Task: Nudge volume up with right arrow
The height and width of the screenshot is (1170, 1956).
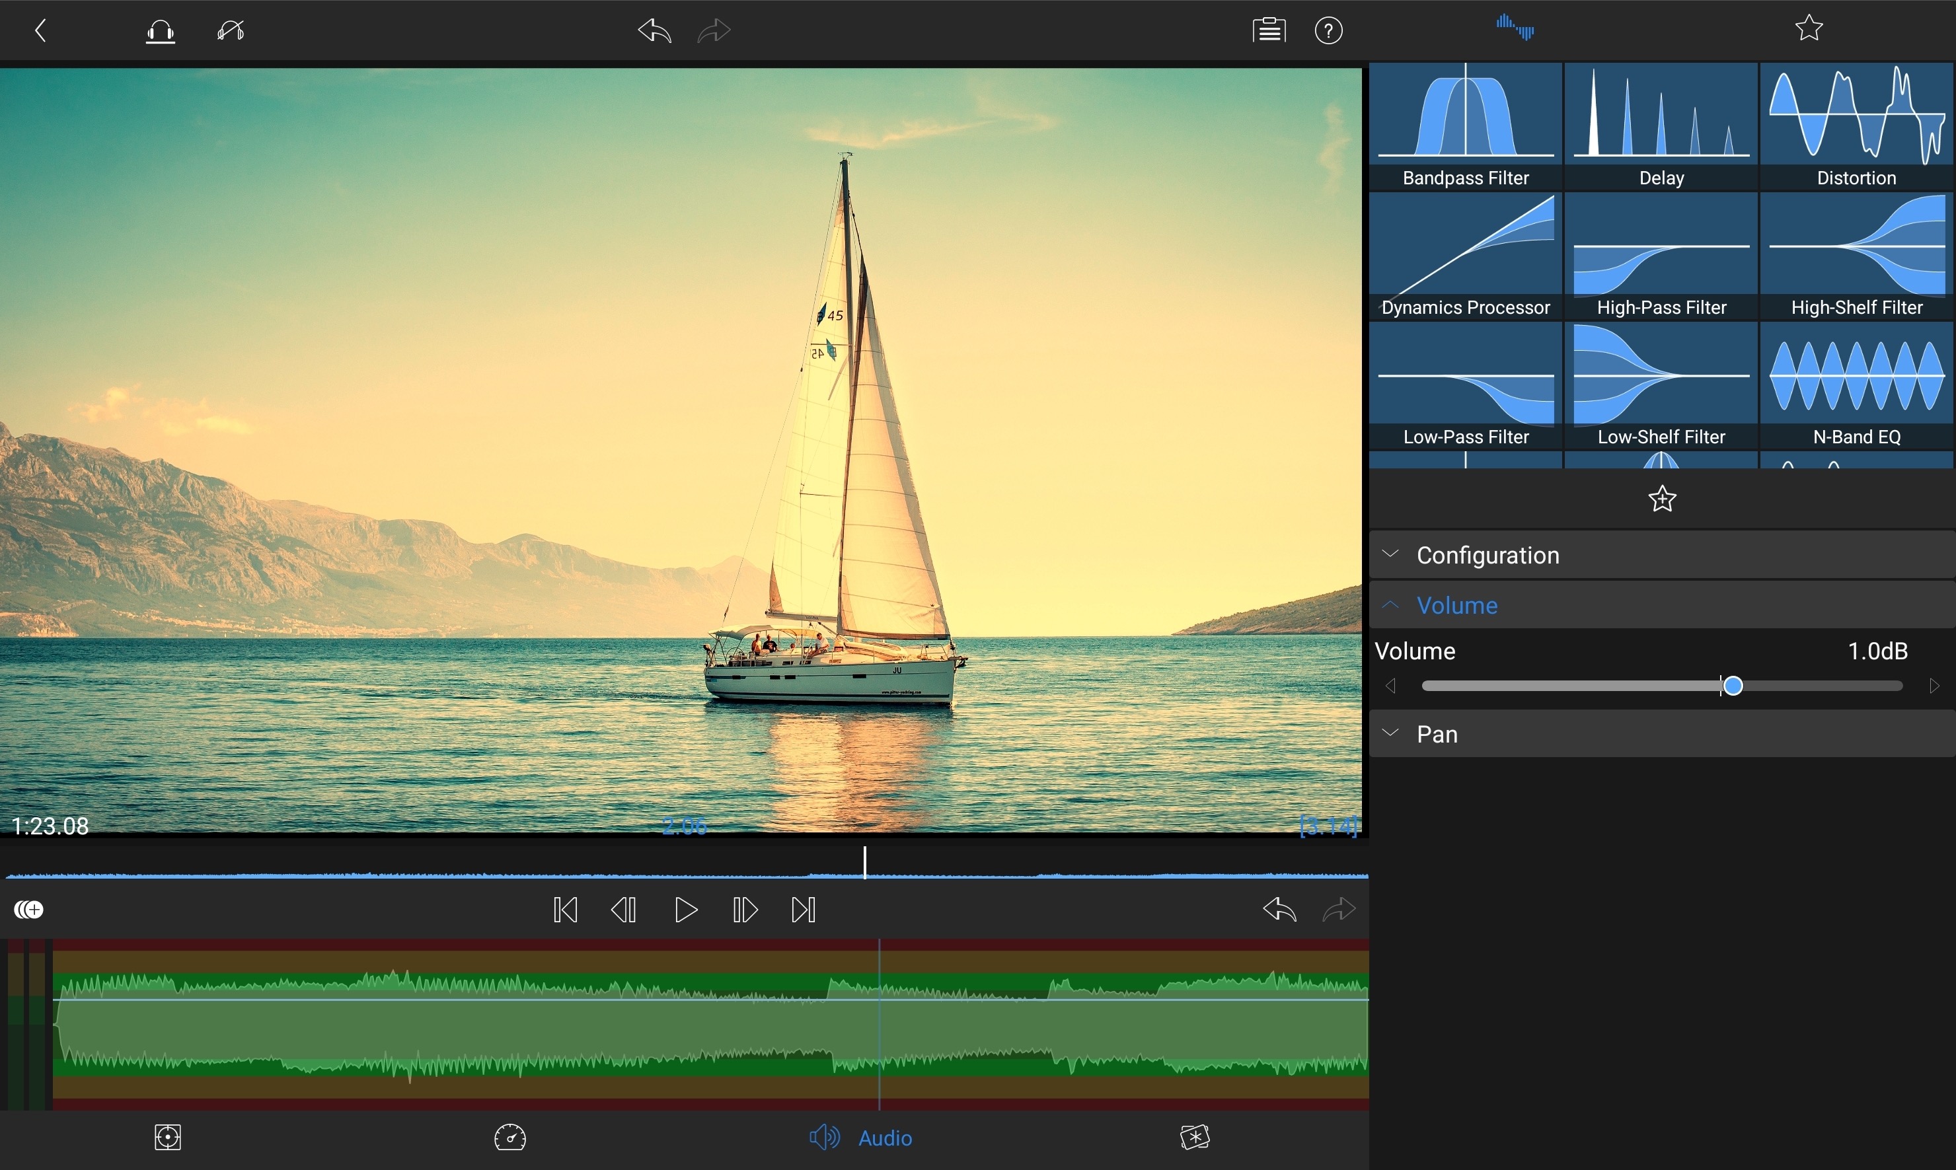Action: [1934, 686]
